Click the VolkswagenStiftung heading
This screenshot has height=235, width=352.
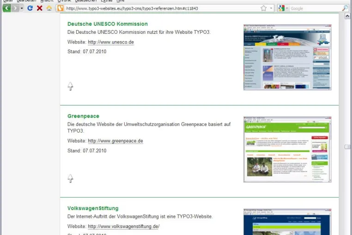93,208
